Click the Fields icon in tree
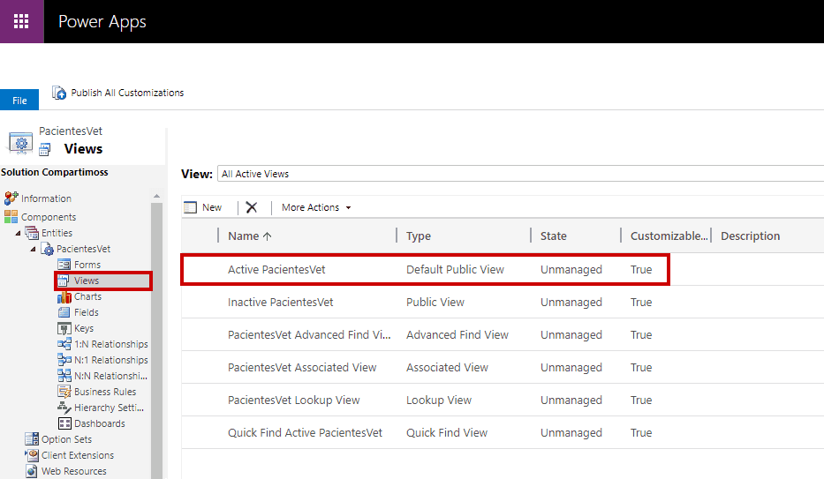 (x=64, y=312)
